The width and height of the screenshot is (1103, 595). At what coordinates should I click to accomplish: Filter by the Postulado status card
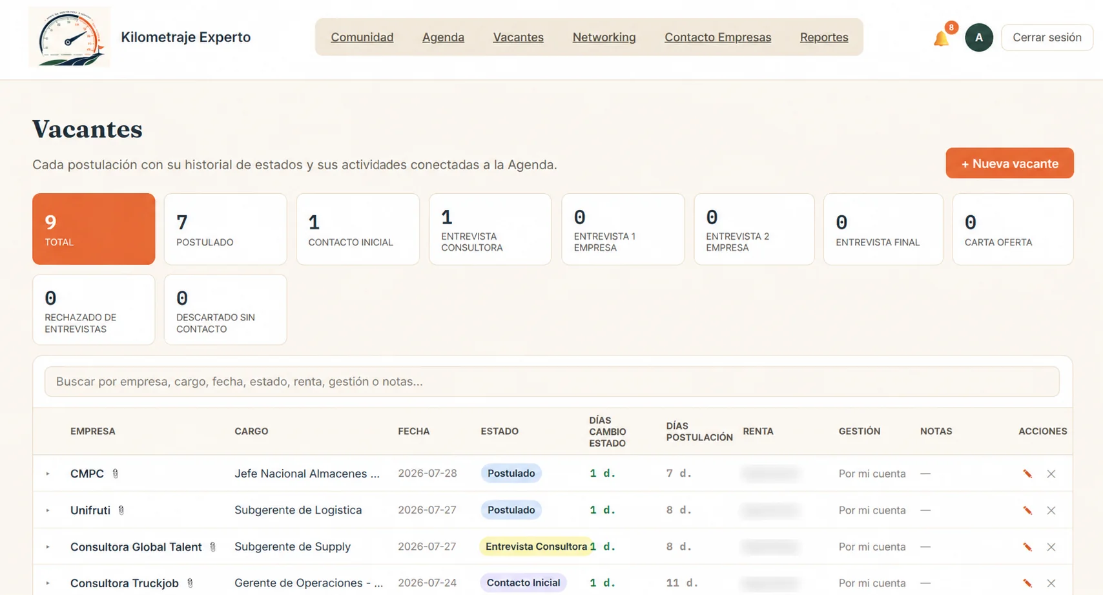point(225,229)
